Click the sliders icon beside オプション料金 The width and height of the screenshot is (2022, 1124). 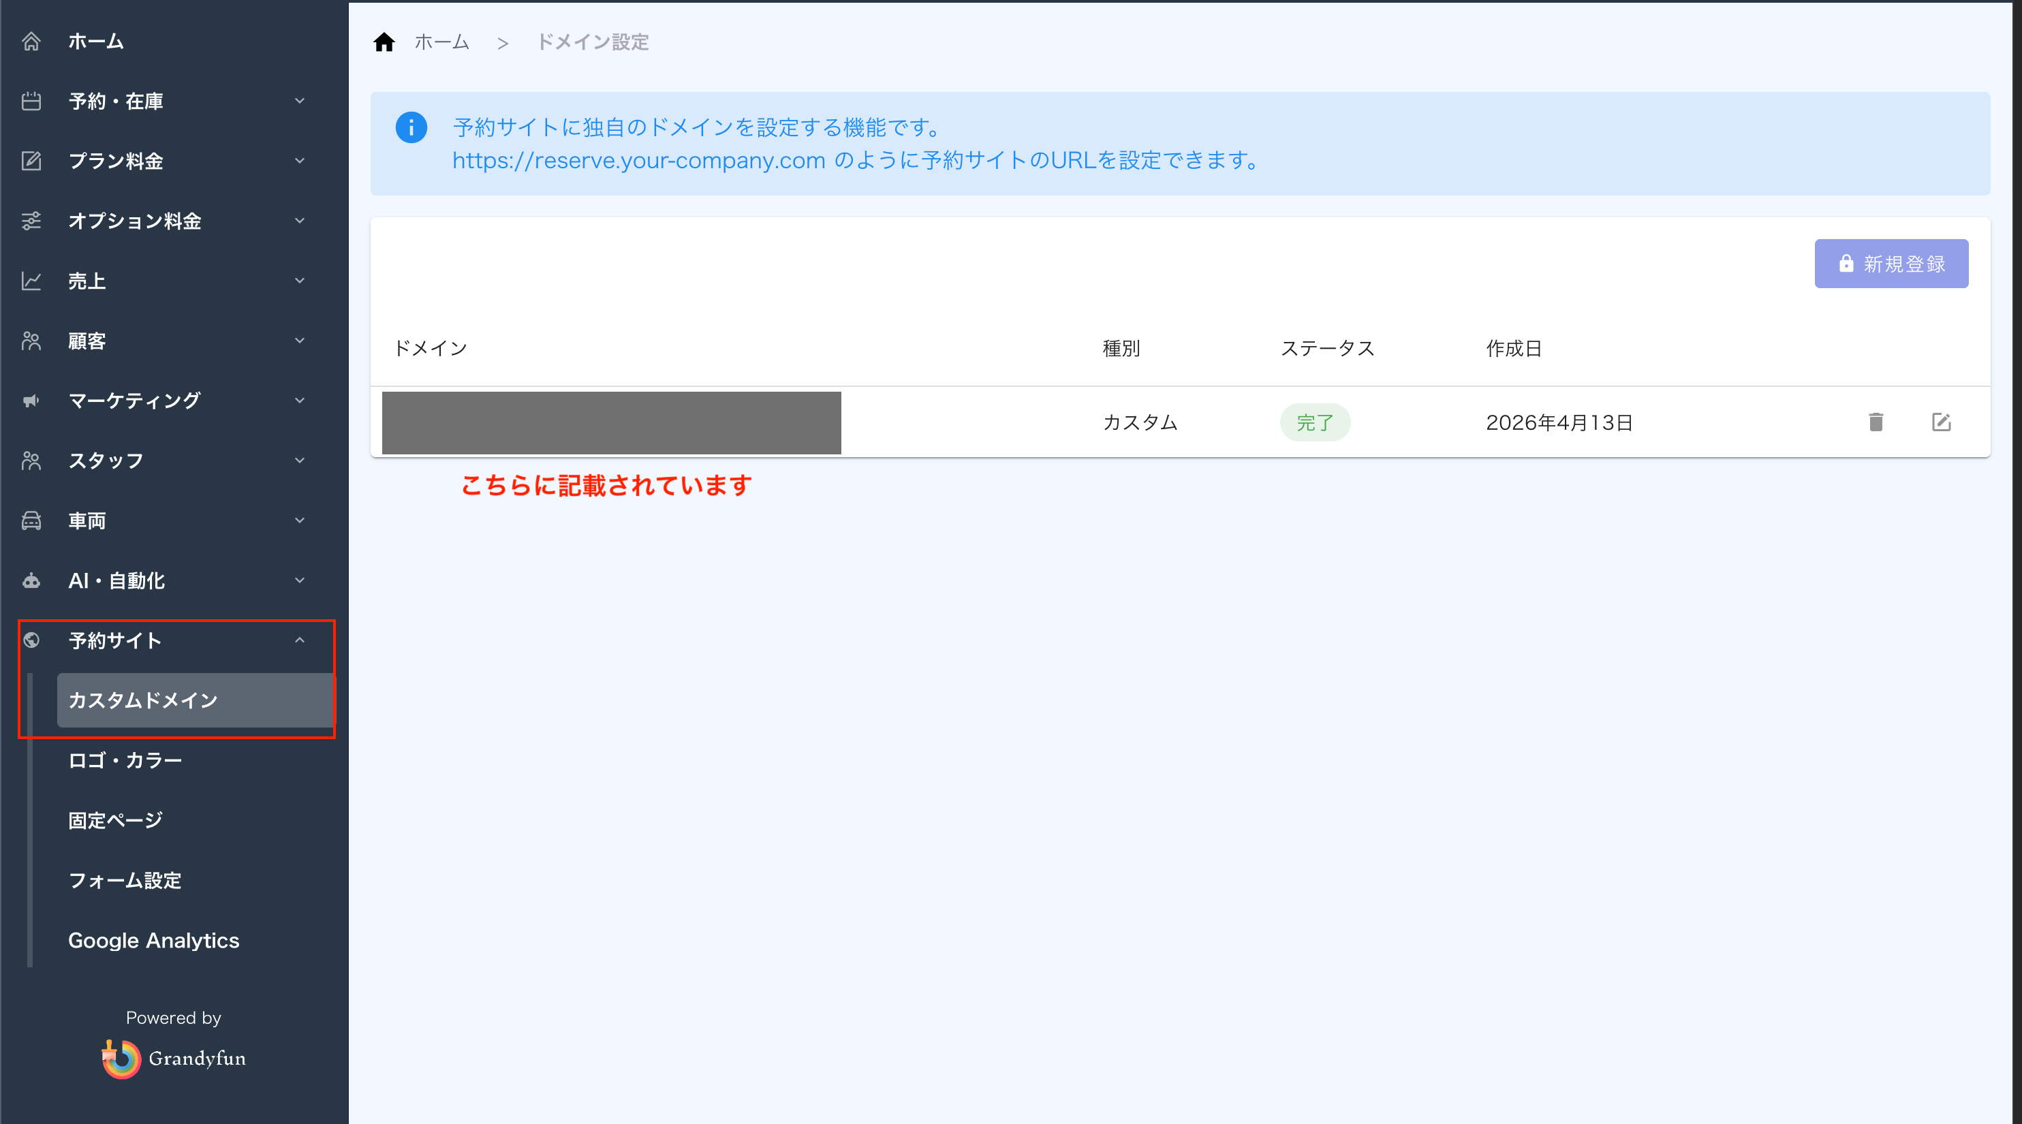(31, 221)
